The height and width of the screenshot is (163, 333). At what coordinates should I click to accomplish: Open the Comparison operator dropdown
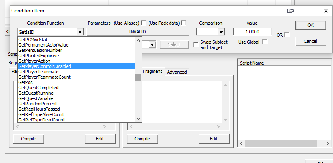(221, 32)
